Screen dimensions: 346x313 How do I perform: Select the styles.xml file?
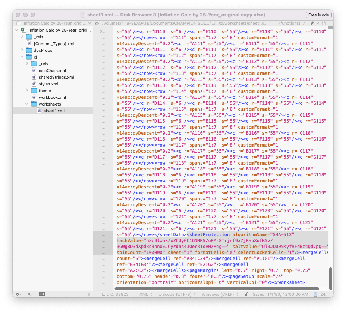48,84
